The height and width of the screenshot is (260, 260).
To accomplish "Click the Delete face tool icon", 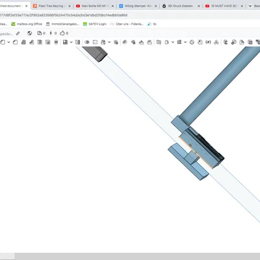I will pyautogui.click(x=133, y=42).
